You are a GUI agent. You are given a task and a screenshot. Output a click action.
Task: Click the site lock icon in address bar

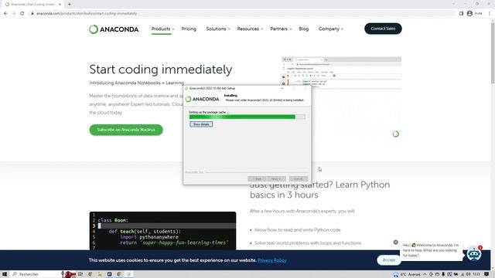click(32, 14)
